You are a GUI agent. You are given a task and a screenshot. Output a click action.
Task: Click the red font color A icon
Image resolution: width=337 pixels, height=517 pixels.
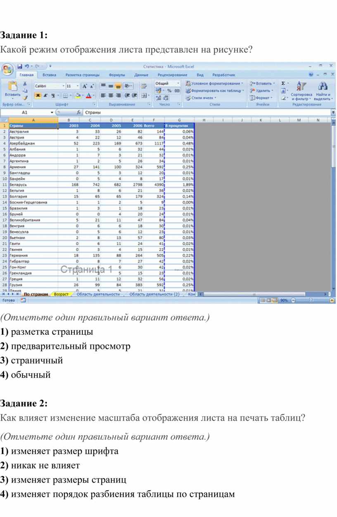pos(88,95)
